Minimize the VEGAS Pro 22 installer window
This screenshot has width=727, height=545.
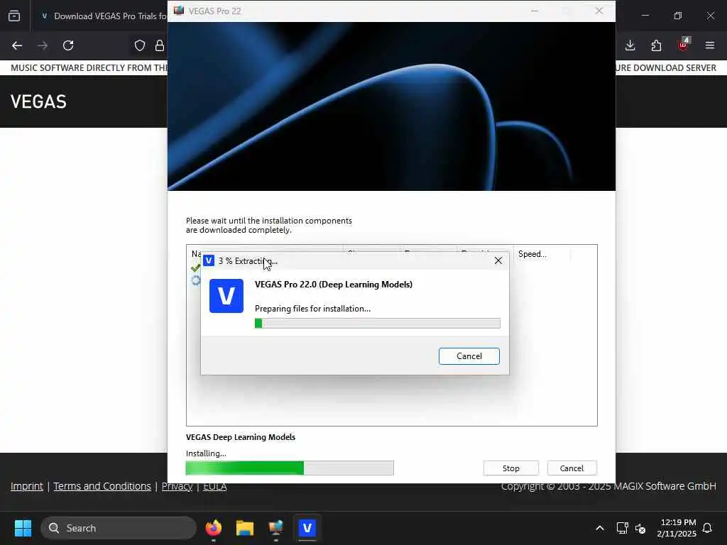coord(535,11)
